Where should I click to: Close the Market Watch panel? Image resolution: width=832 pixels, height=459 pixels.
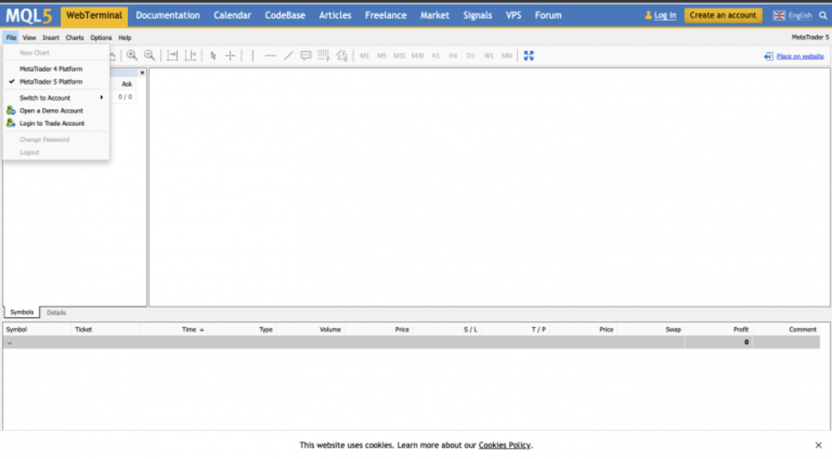coord(142,73)
